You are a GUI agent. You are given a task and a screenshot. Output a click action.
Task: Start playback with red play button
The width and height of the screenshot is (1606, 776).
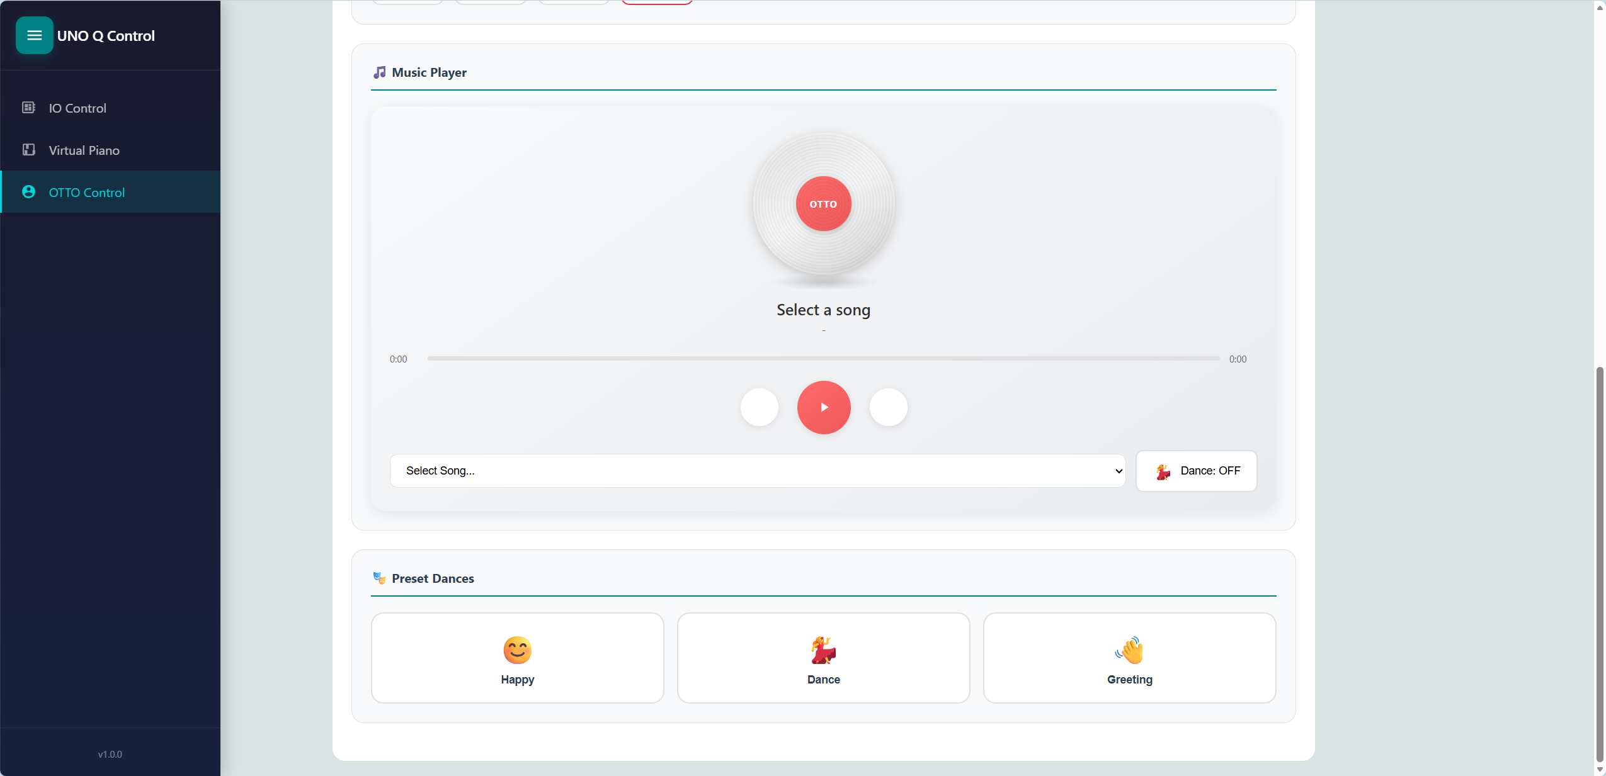coord(823,407)
